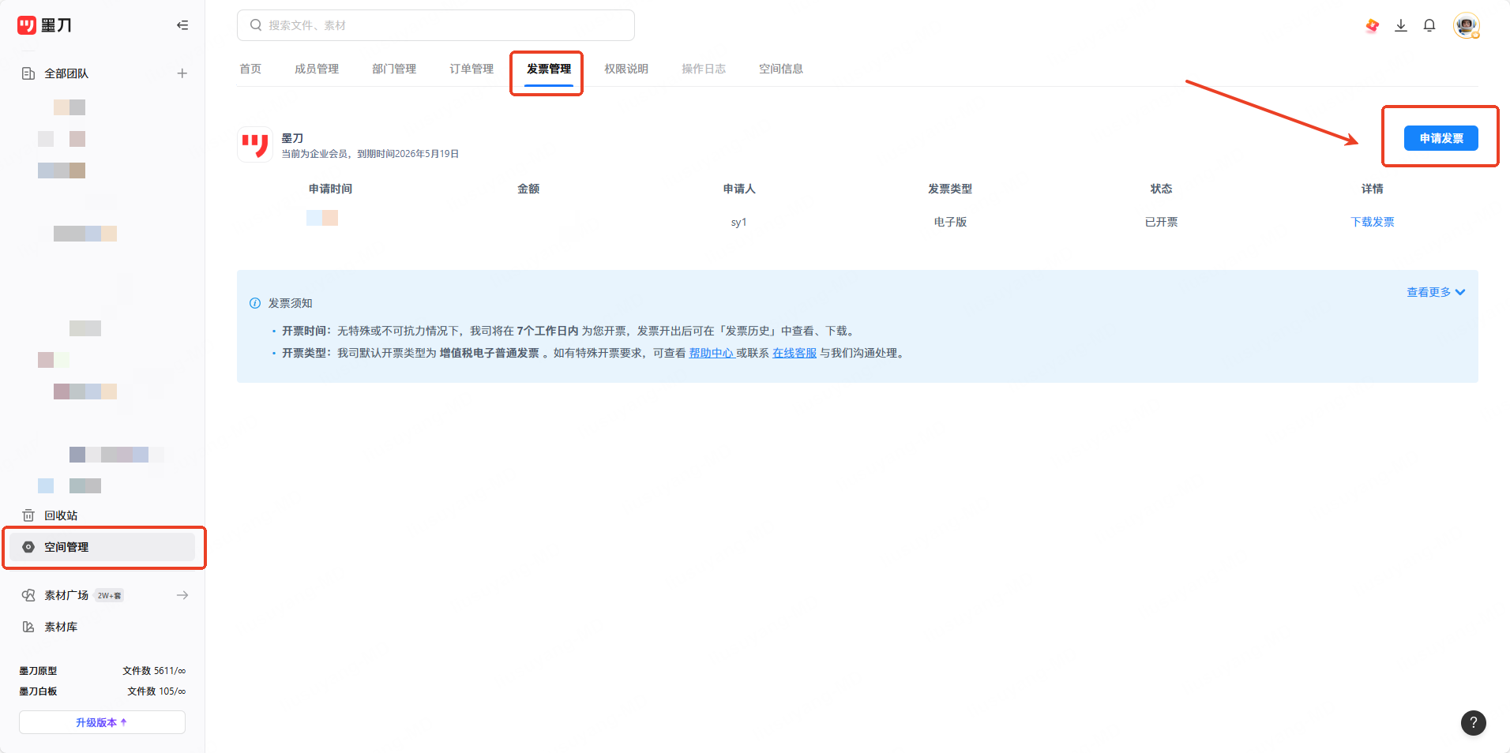Open 素材广场 material plaza
1510x753 pixels.
[66, 595]
